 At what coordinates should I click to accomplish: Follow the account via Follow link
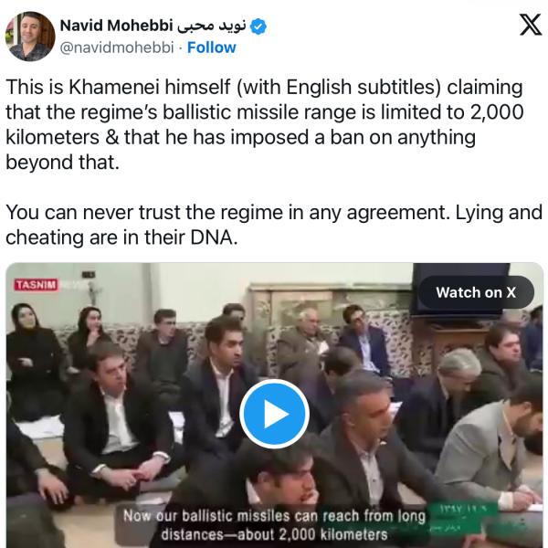(211, 47)
